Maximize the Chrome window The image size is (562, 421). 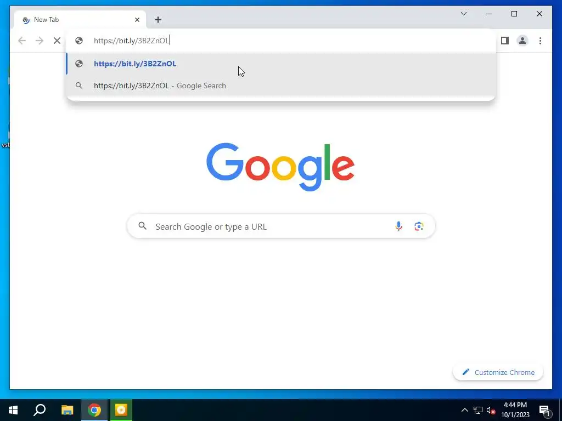(x=514, y=14)
